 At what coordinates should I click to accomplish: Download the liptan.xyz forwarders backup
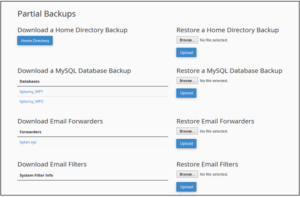click(28, 142)
